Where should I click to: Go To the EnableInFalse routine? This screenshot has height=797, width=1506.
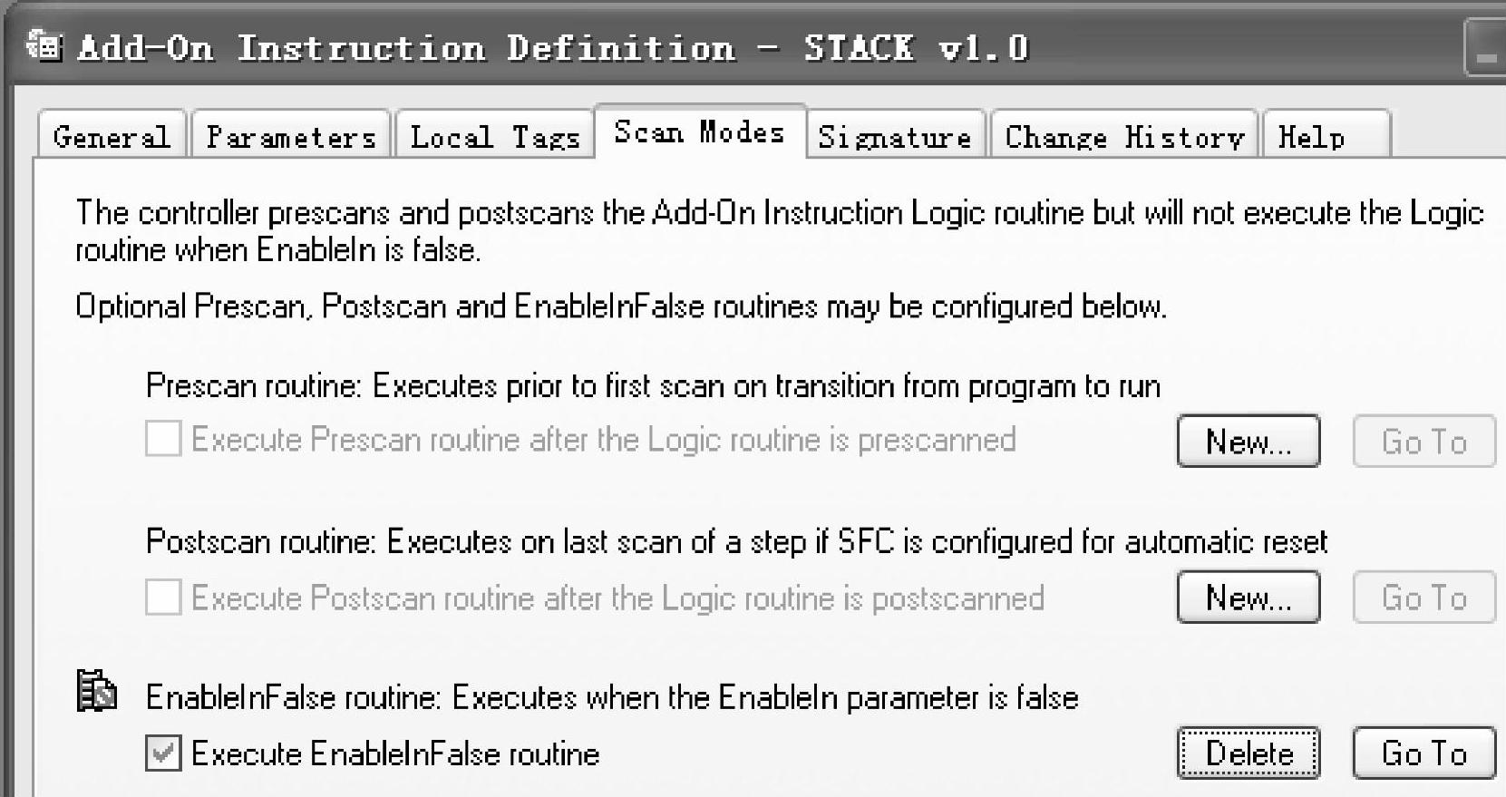click(x=1423, y=753)
